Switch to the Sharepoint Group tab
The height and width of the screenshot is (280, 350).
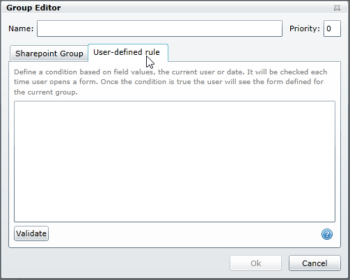point(49,53)
